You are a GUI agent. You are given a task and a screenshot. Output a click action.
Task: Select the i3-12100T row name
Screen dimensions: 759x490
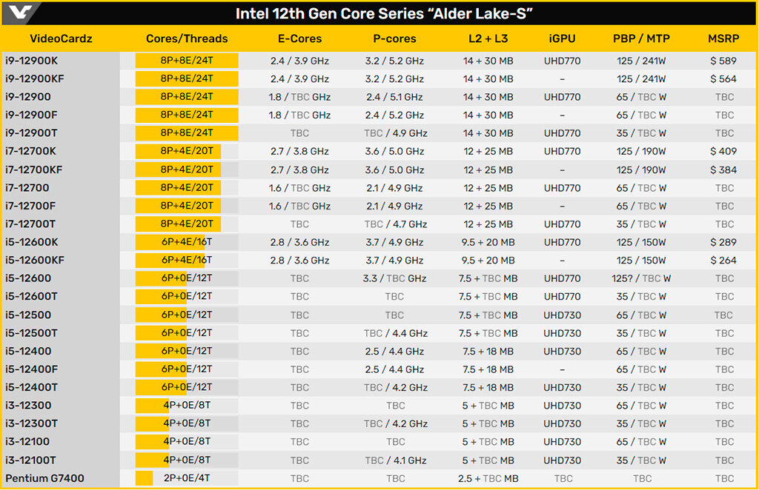coord(30,460)
